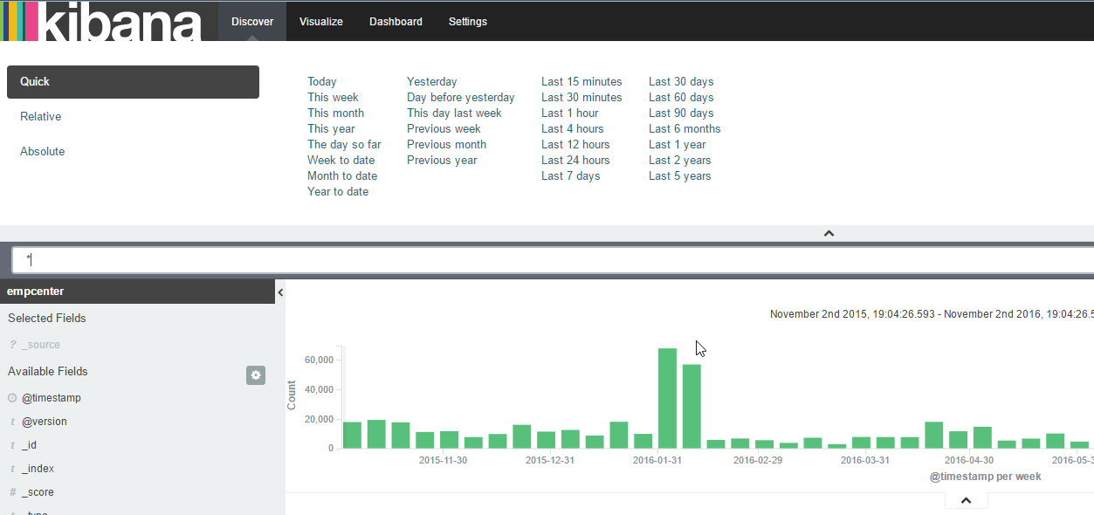Choose Previous year range
Screen dimensions: 1094x515
click(x=442, y=161)
